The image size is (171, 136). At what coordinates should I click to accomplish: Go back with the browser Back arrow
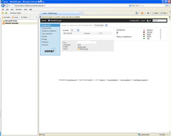pyautogui.click(x=3, y=5)
